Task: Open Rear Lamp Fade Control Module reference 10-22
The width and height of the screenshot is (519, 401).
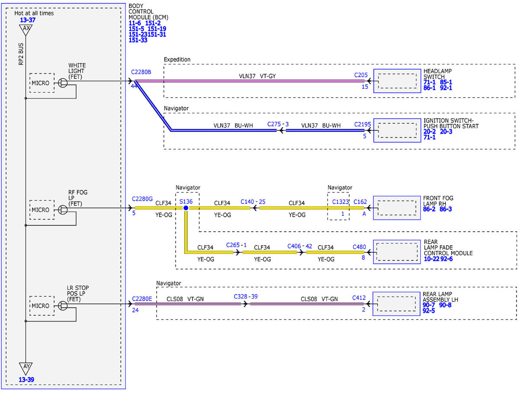Action: pos(432,259)
